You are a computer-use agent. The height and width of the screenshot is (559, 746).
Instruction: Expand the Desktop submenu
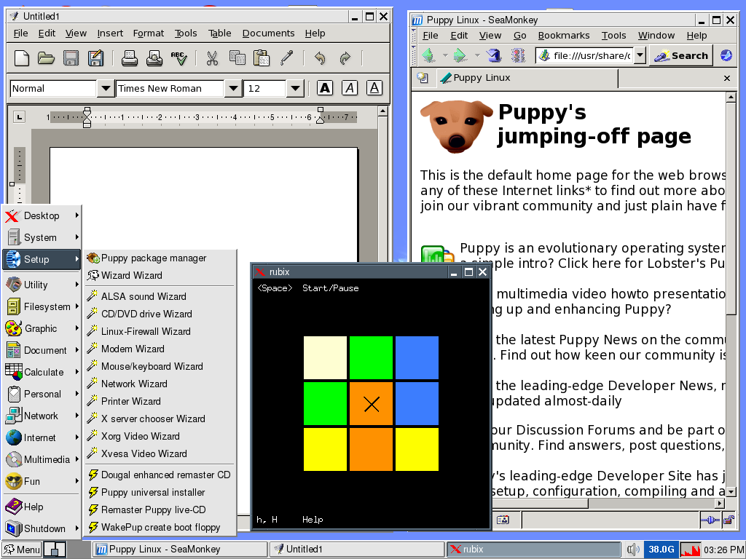(42, 215)
